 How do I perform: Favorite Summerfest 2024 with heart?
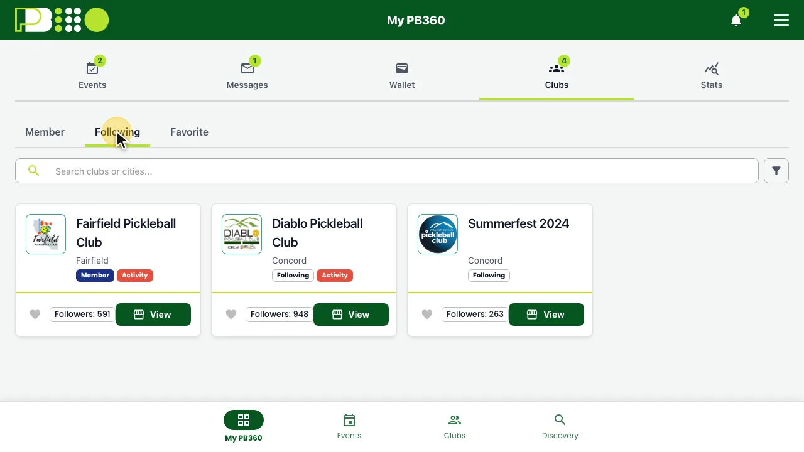[x=427, y=315]
